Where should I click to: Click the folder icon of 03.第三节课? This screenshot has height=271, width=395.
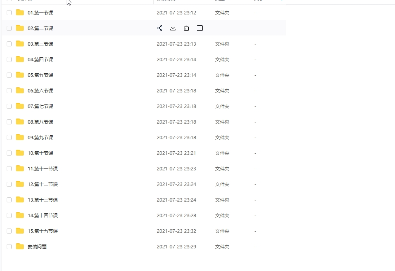[x=20, y=44]
